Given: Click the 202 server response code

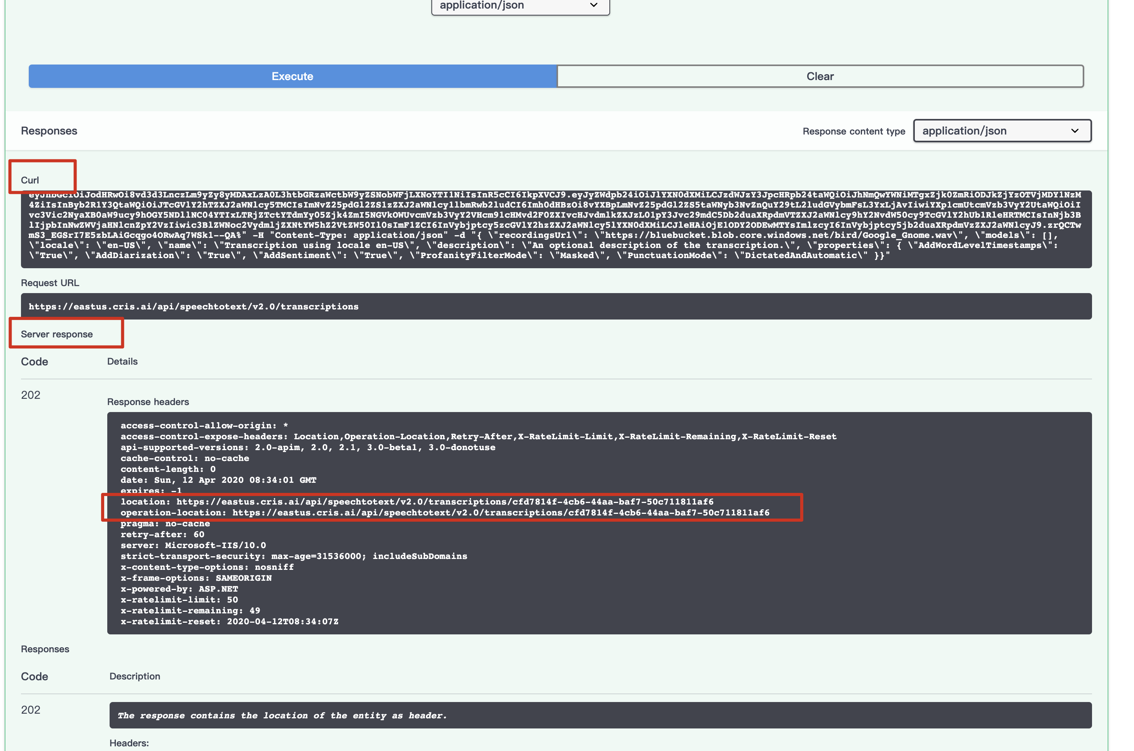Looking at the screenshot, I should [31, 395].
